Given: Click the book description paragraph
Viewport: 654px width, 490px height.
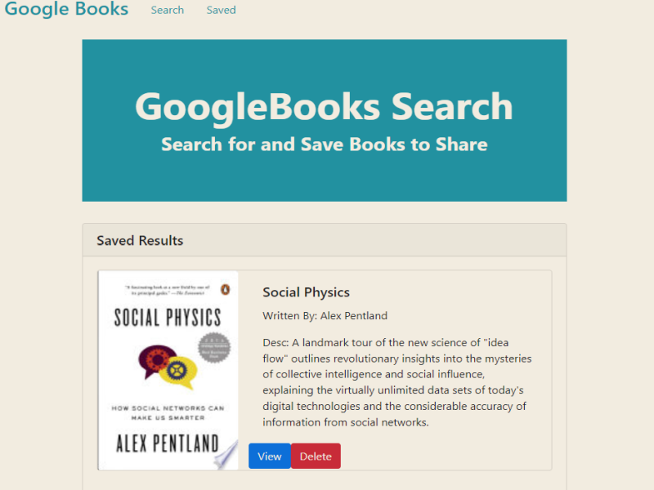Looking at the screenshot, I should point(397,382).
